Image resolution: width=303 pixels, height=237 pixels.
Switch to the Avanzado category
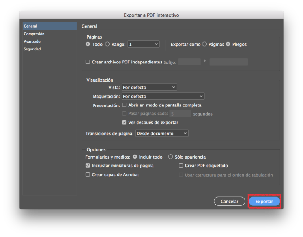pos(32,41)
